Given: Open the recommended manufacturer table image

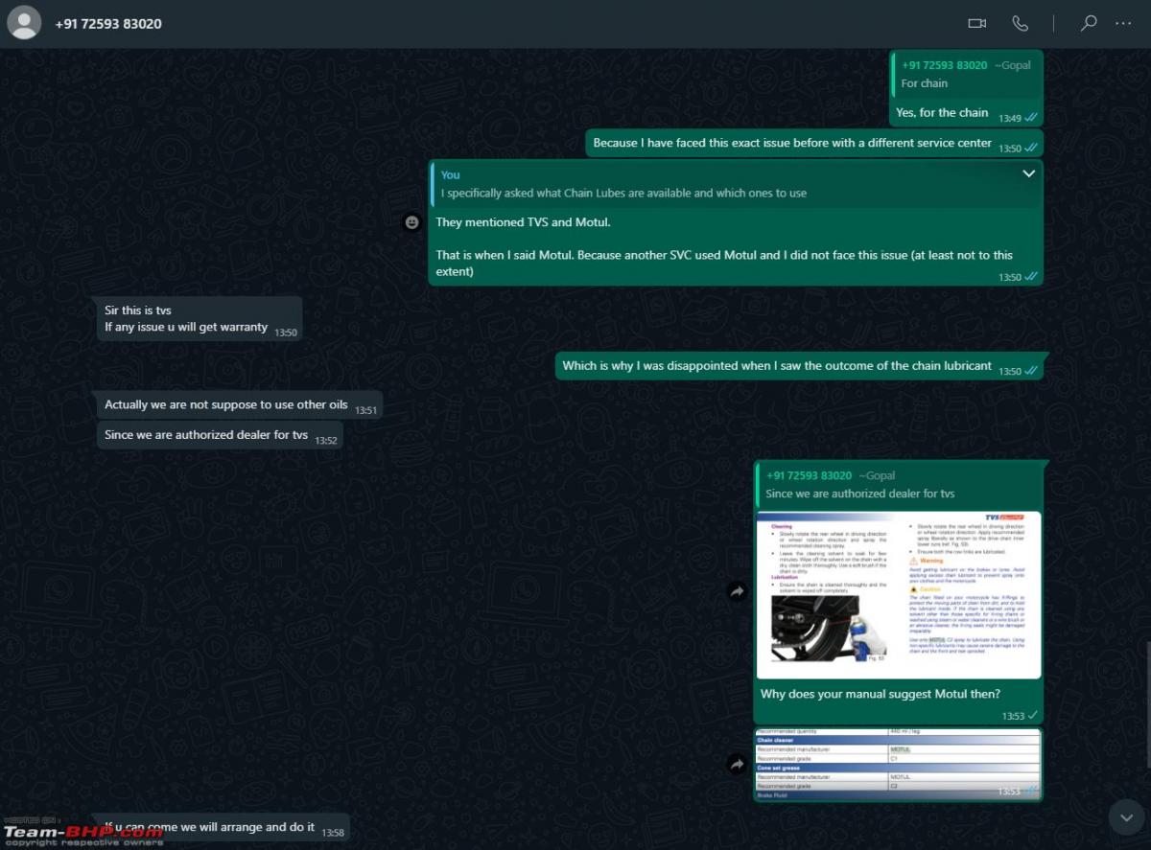Looking at the screenshot, I should (899, 764).
